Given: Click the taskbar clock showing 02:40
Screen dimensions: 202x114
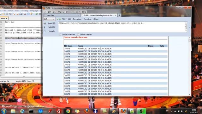Looking at the screenshot, I should click(x=193, y=111).
